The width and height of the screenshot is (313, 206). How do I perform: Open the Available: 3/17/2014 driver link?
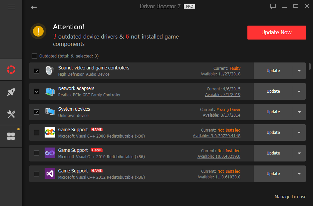pyautogui.click(x=221, y=115)
